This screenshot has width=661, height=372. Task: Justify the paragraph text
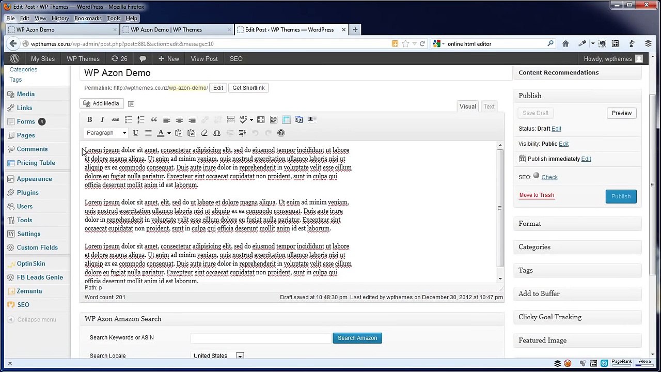[148, 133]
